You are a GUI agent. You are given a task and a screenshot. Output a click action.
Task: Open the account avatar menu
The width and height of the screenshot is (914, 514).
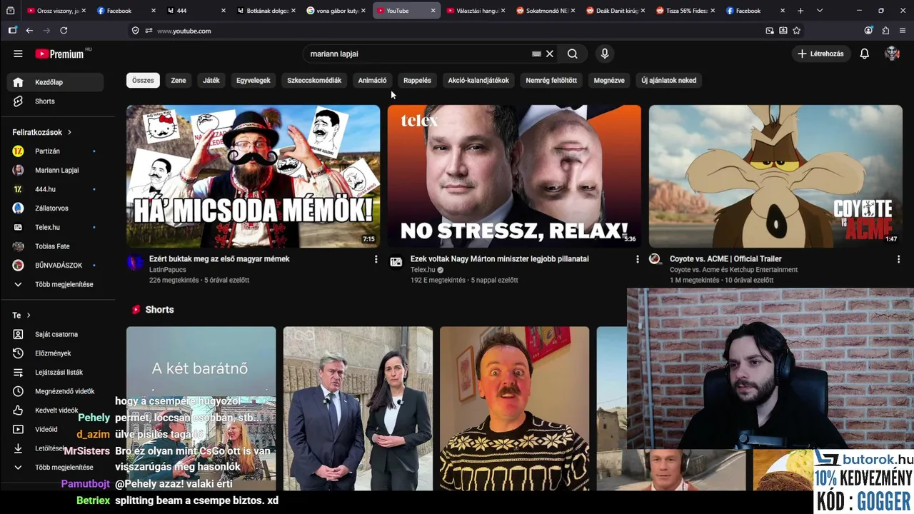click(x=892, y=54)
